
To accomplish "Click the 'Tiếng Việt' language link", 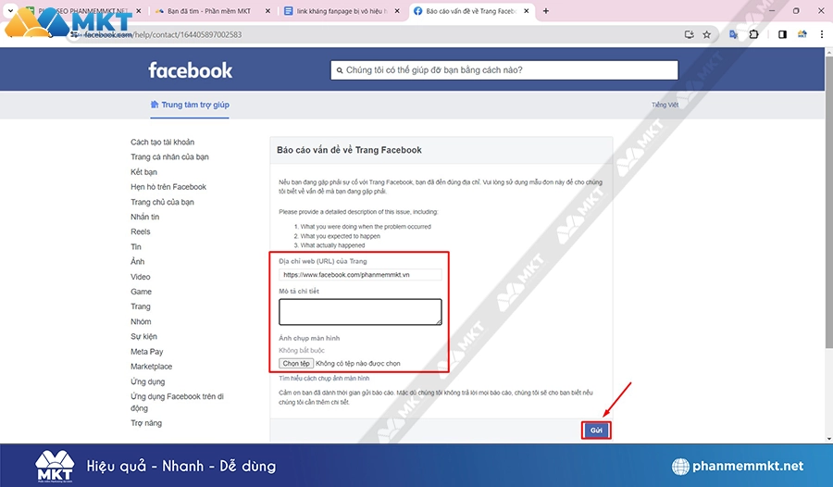I will tap(665, 105).
